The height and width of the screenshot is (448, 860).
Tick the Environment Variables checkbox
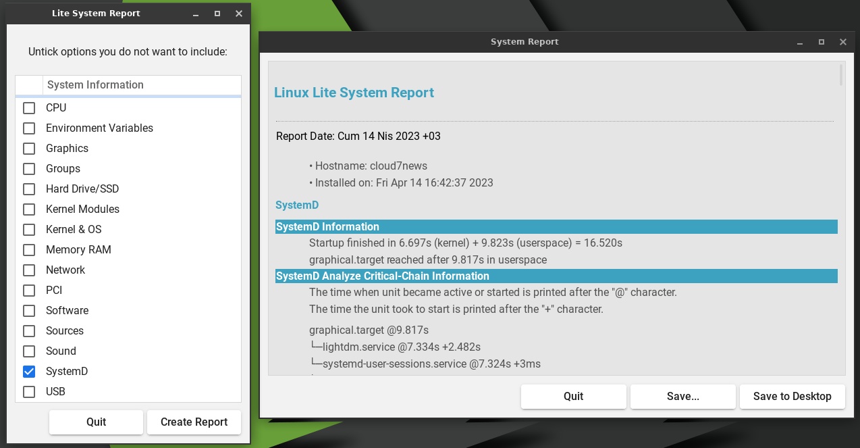(x=29, y=128)
